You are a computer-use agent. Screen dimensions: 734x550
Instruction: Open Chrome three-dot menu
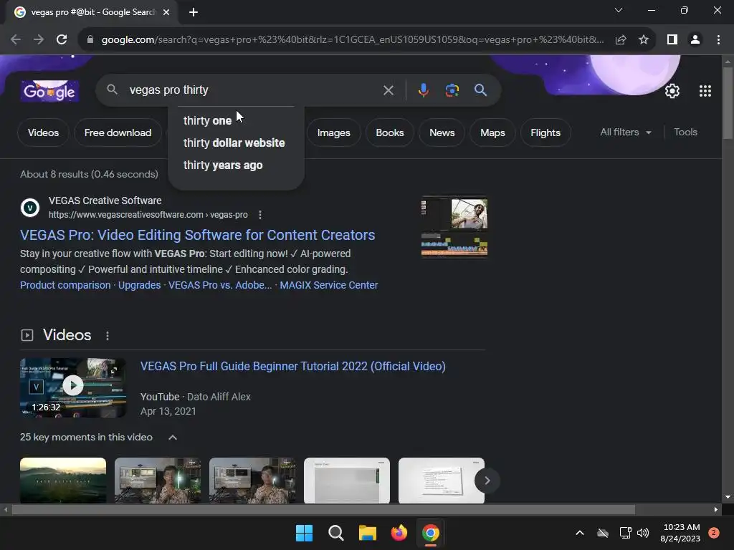718,40
